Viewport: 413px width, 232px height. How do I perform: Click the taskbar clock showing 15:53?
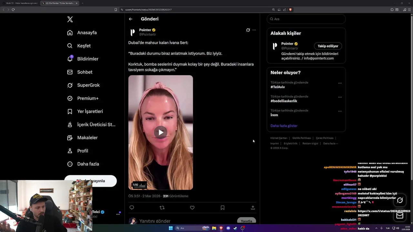coord(406,228)
